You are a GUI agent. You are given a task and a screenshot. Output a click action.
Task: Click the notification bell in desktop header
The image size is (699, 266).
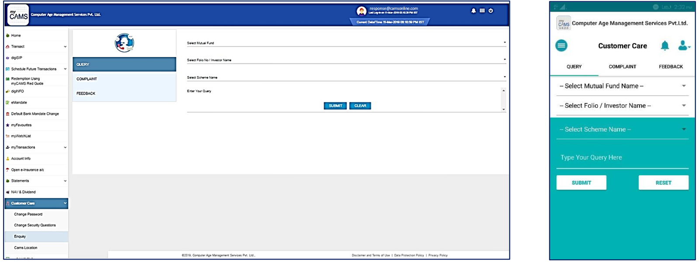473,11
